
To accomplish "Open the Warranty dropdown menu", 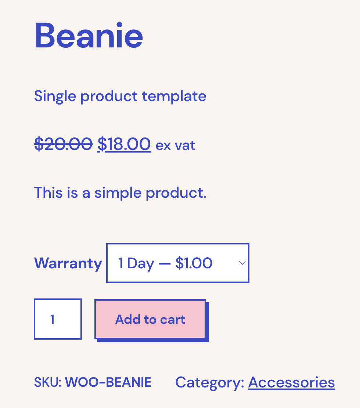I will pos(177,263).
